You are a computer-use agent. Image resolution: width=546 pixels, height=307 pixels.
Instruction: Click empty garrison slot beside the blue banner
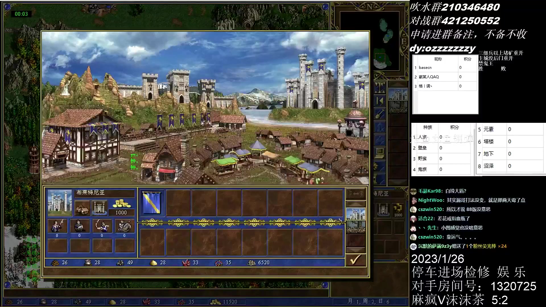coord(178,203)
